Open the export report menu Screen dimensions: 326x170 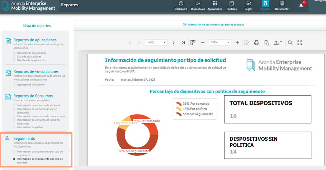(278, 42)
